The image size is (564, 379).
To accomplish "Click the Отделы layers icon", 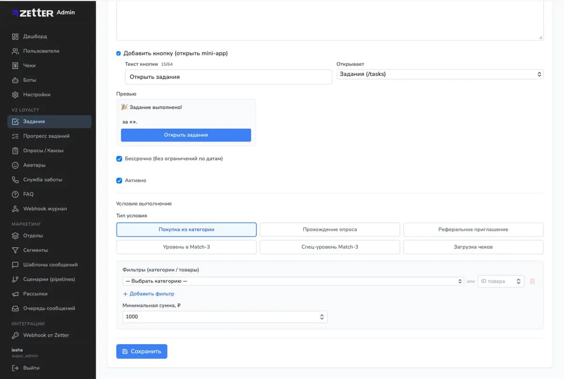I will point(15,236).
